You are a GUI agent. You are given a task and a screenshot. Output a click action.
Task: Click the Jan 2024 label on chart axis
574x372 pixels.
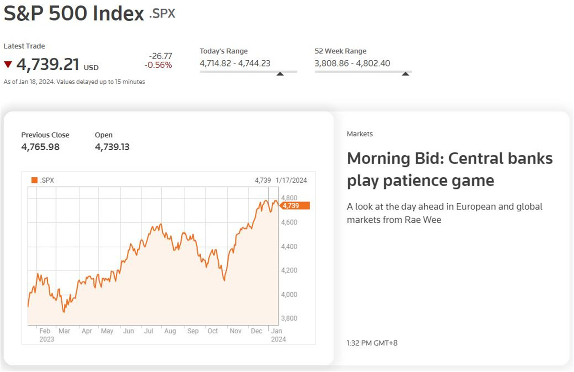point(276,335)
